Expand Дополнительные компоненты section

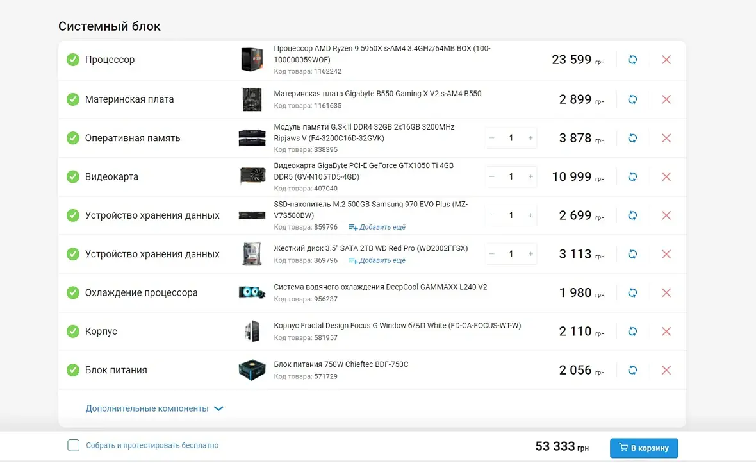(x=154, y=408)
